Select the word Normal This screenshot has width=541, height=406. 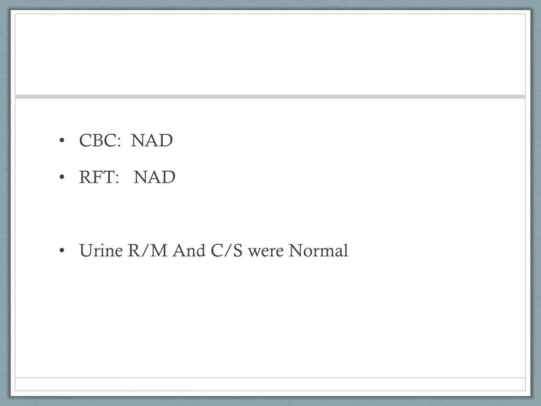pyautogui.click(x=318, y=251)
